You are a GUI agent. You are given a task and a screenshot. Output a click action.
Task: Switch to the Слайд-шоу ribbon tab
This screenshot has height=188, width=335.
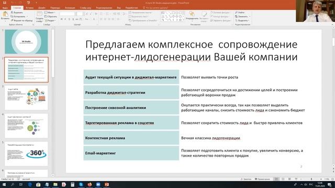coord(85,8)
